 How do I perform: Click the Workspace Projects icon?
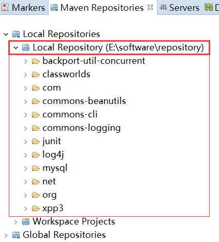click(26, 221)
